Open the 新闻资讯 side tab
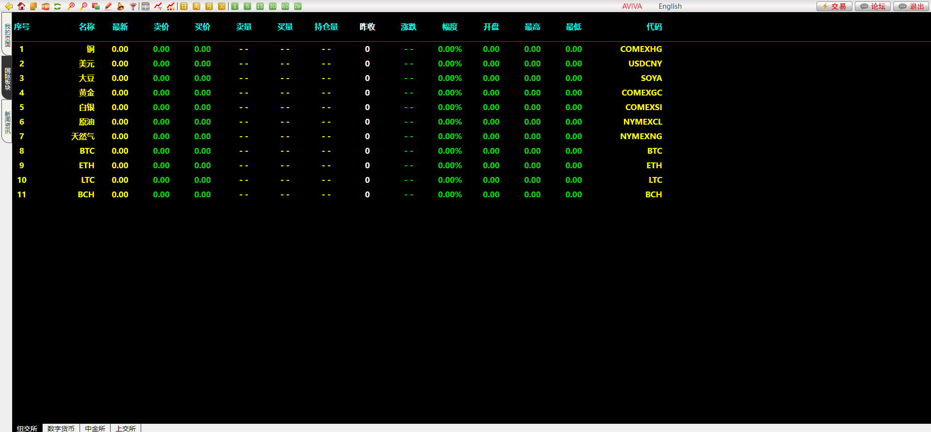931x432 pixels. tap(7, 122)
